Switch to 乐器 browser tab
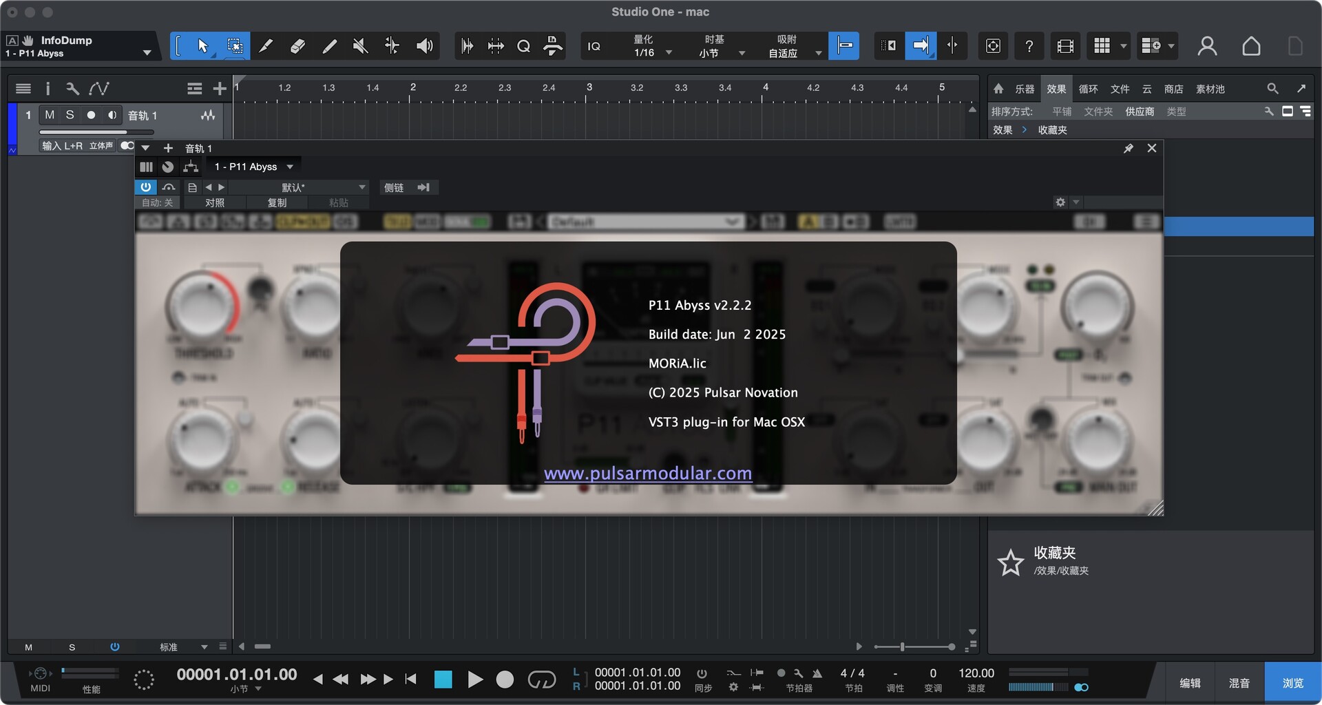This screenshot has height=705, width=1322. point(1025,89)
